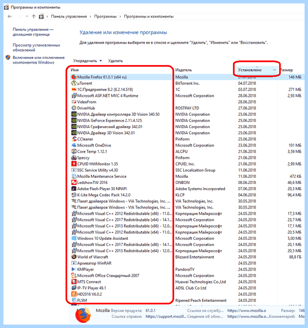
Task: Open the https://support.mozill... help link
Action: (166, 317)
